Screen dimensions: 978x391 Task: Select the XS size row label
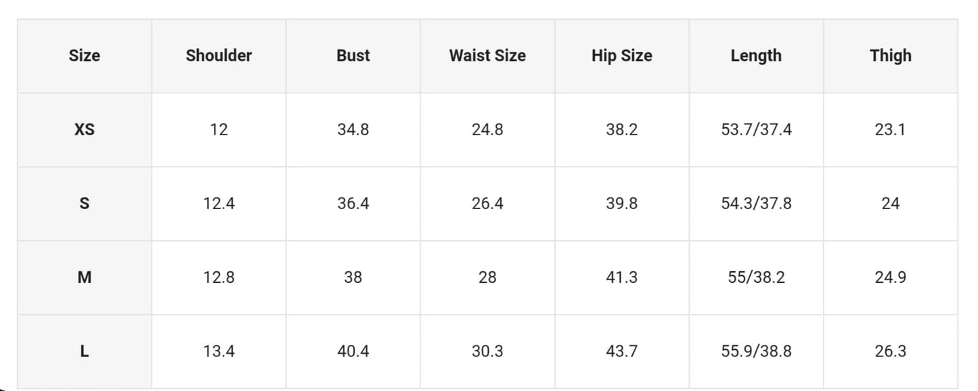click(84, 129)
